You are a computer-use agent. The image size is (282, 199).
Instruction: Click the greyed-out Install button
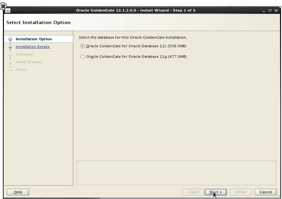241,192
